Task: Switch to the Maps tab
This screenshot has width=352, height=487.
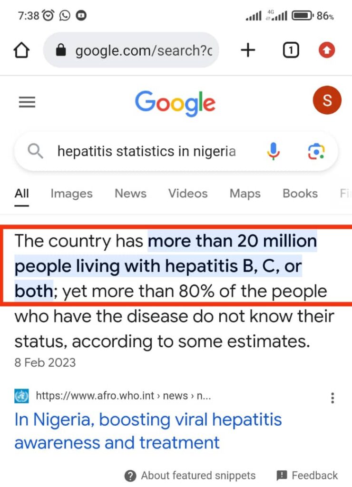Action: [245, 194]
